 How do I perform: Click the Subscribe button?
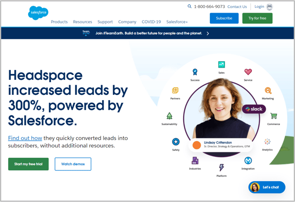(224, 18)
